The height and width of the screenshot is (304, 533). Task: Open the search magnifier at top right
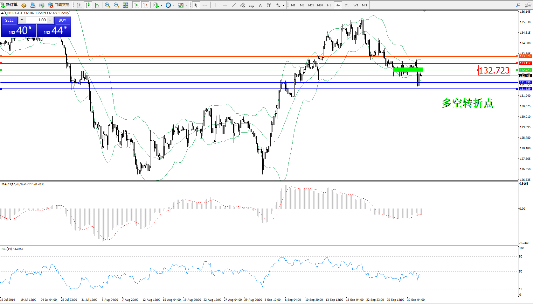pos(518,5)
